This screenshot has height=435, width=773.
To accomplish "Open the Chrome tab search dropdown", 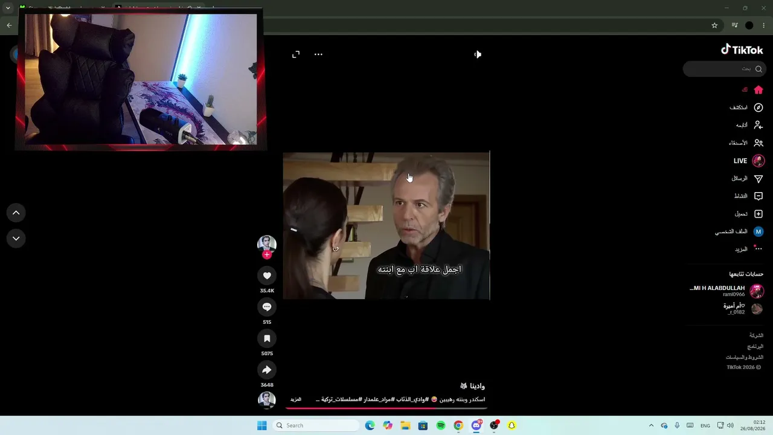I will click(8, 8).
